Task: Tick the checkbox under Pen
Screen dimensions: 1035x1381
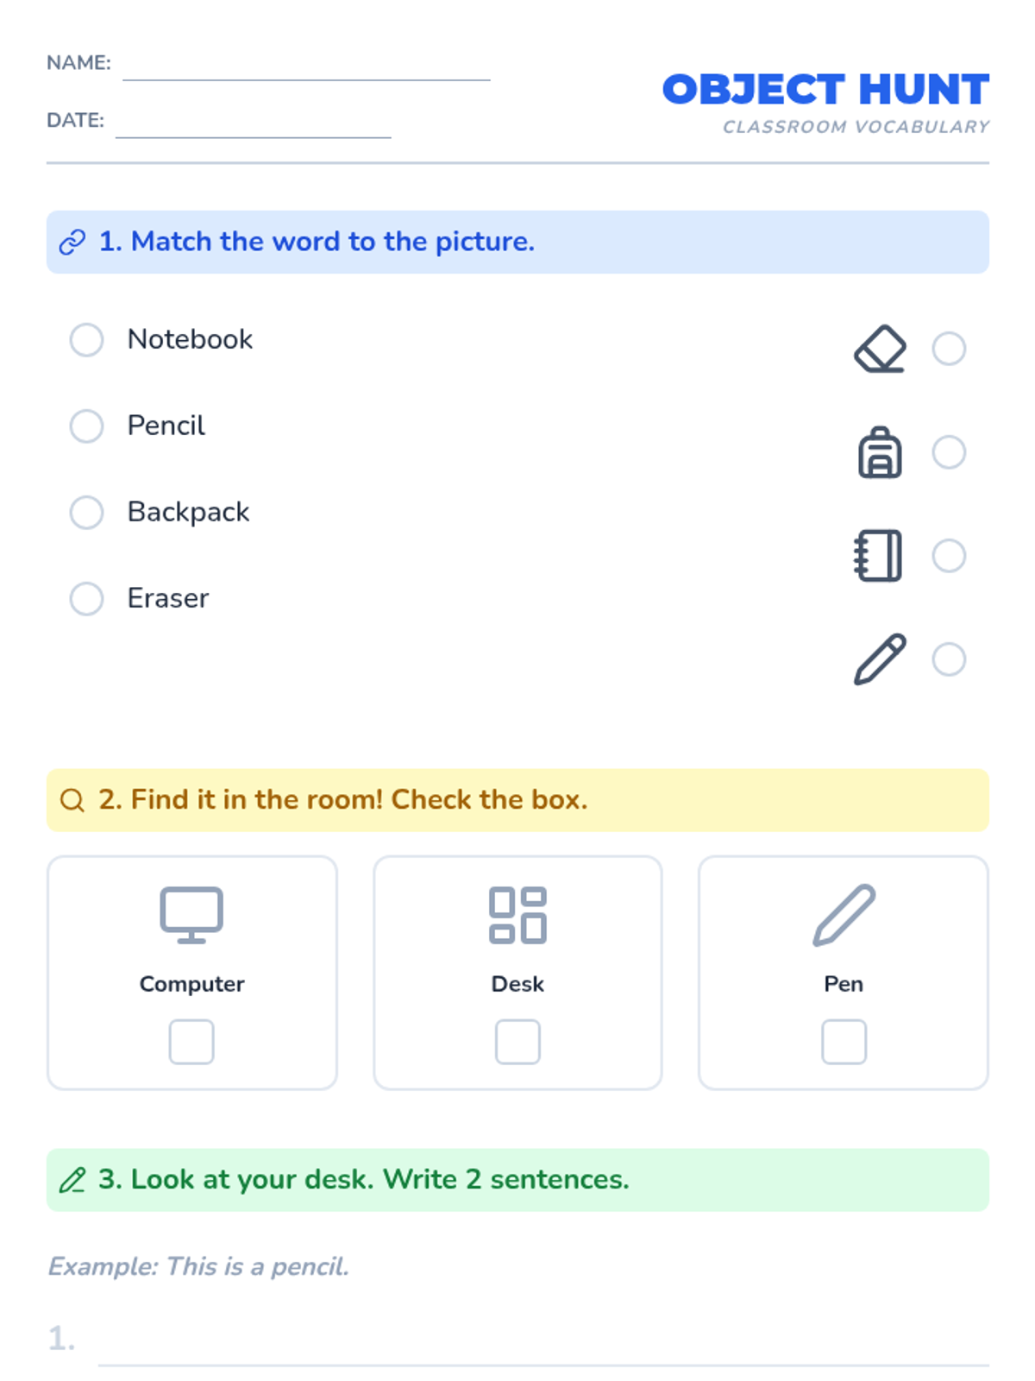Action: (844, 1042)
